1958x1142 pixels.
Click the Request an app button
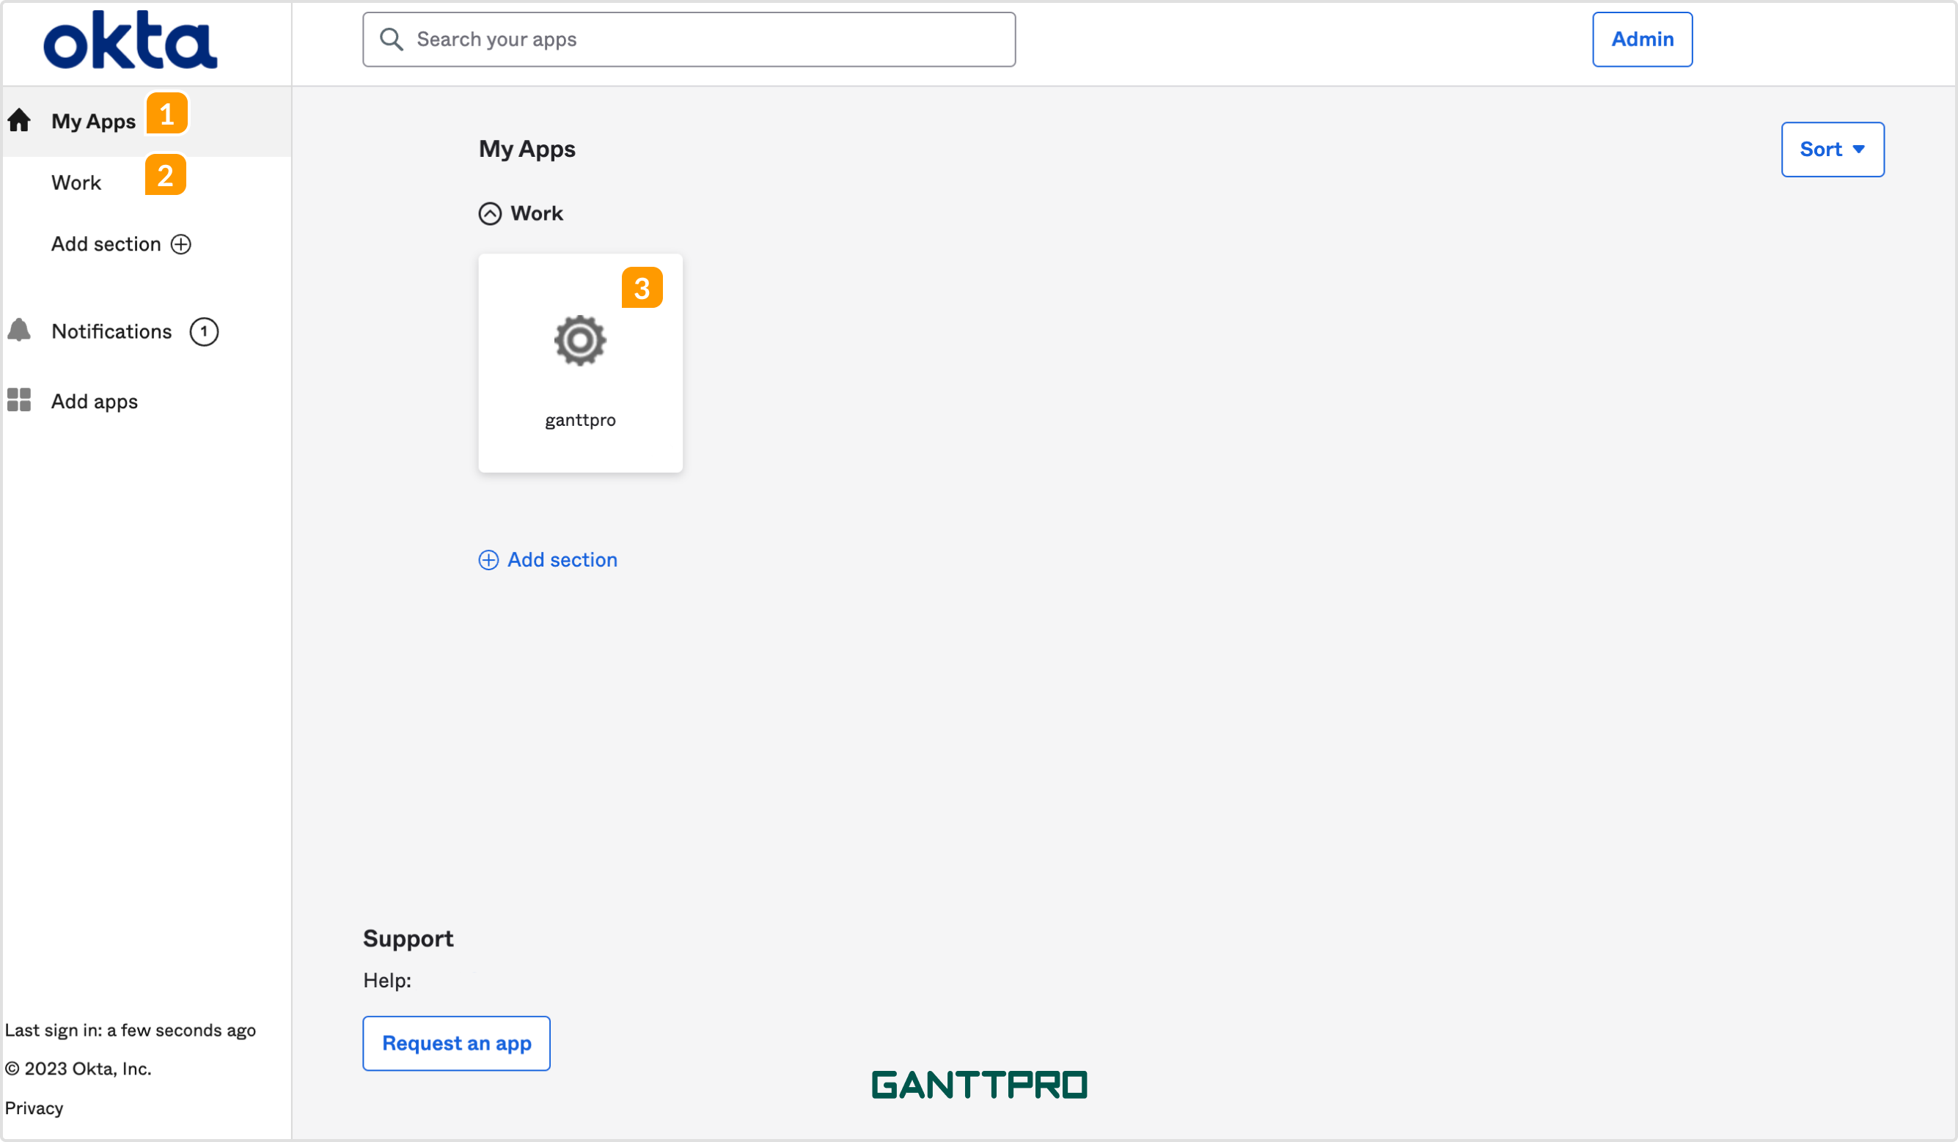click(457, 1043)
